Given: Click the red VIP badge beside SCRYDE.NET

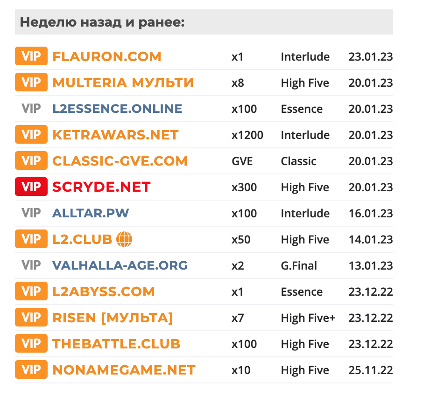Looking at the screenshot, I should pos(31,187).
